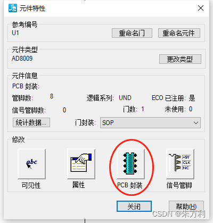Click the 关闭 button
Image resolution: width=213 pixels, height=223 pixels.
coord(134,207)
